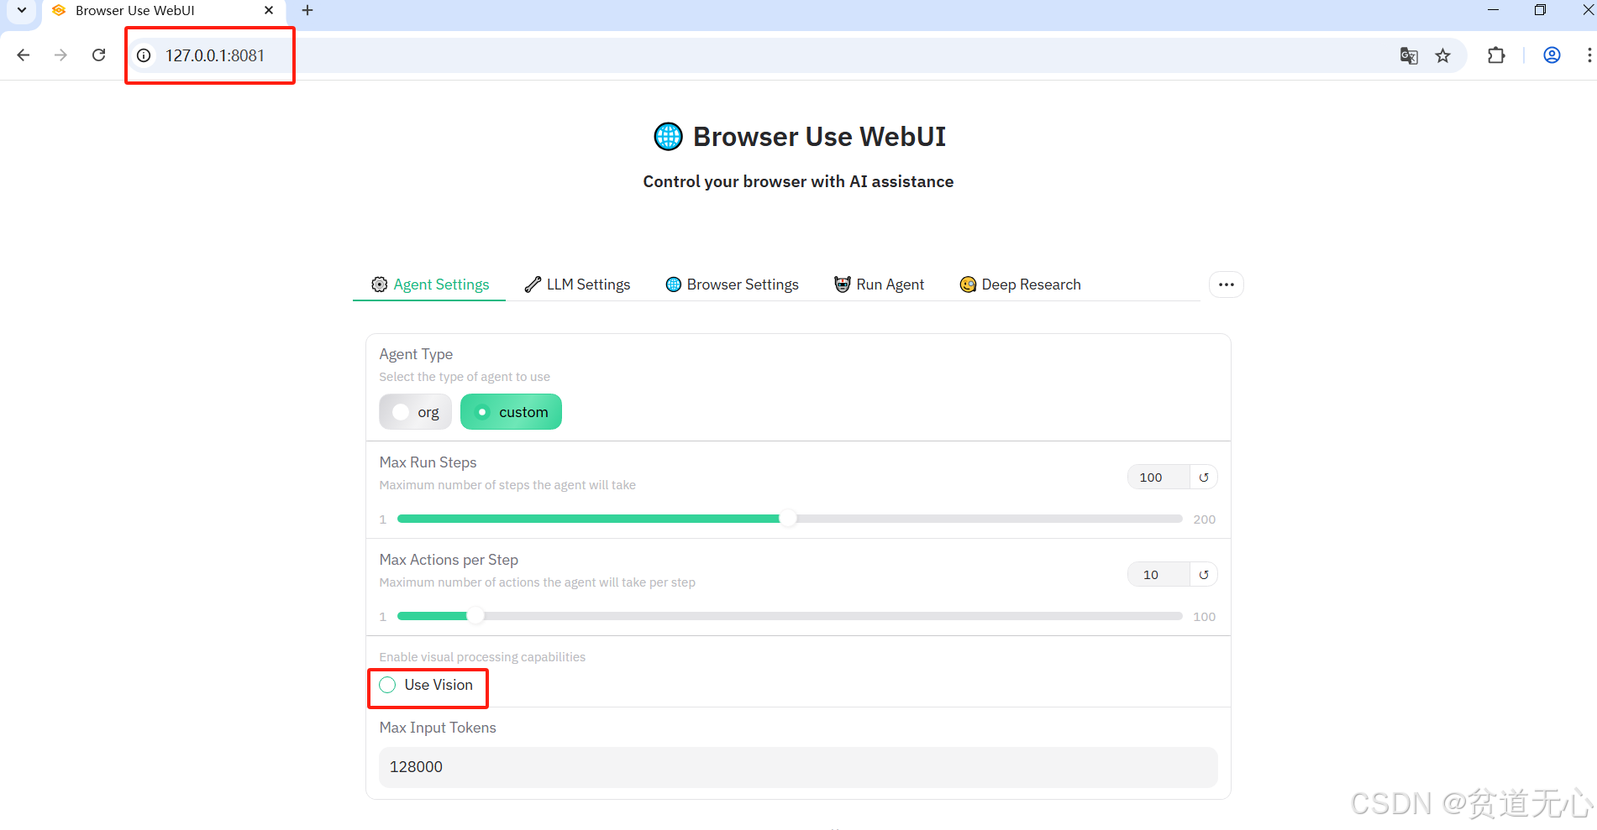
Task: Click Max Actions per Step number field 10
Action: (1159, 575)
